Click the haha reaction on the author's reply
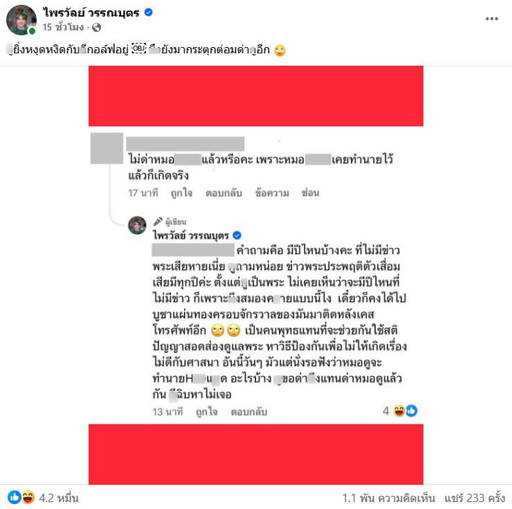Screen dimensions: 512x509 (x=399, y=411)
